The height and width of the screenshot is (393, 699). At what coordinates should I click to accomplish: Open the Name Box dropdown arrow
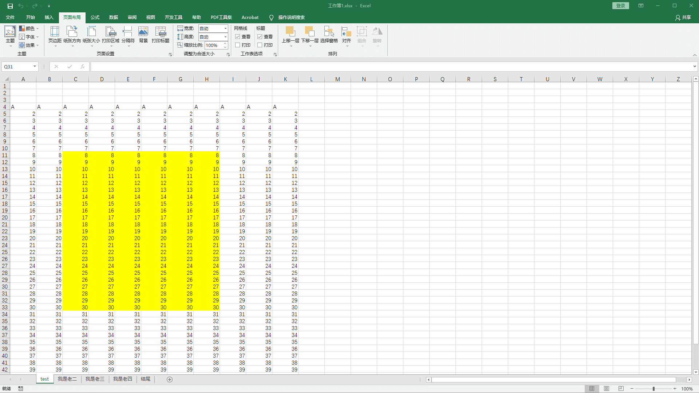click(35, 67)
